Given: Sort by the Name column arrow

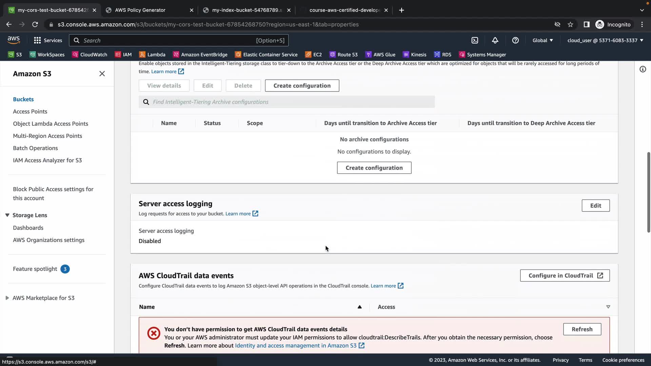Looking at the screenshot, I should [x=359, y=307].
